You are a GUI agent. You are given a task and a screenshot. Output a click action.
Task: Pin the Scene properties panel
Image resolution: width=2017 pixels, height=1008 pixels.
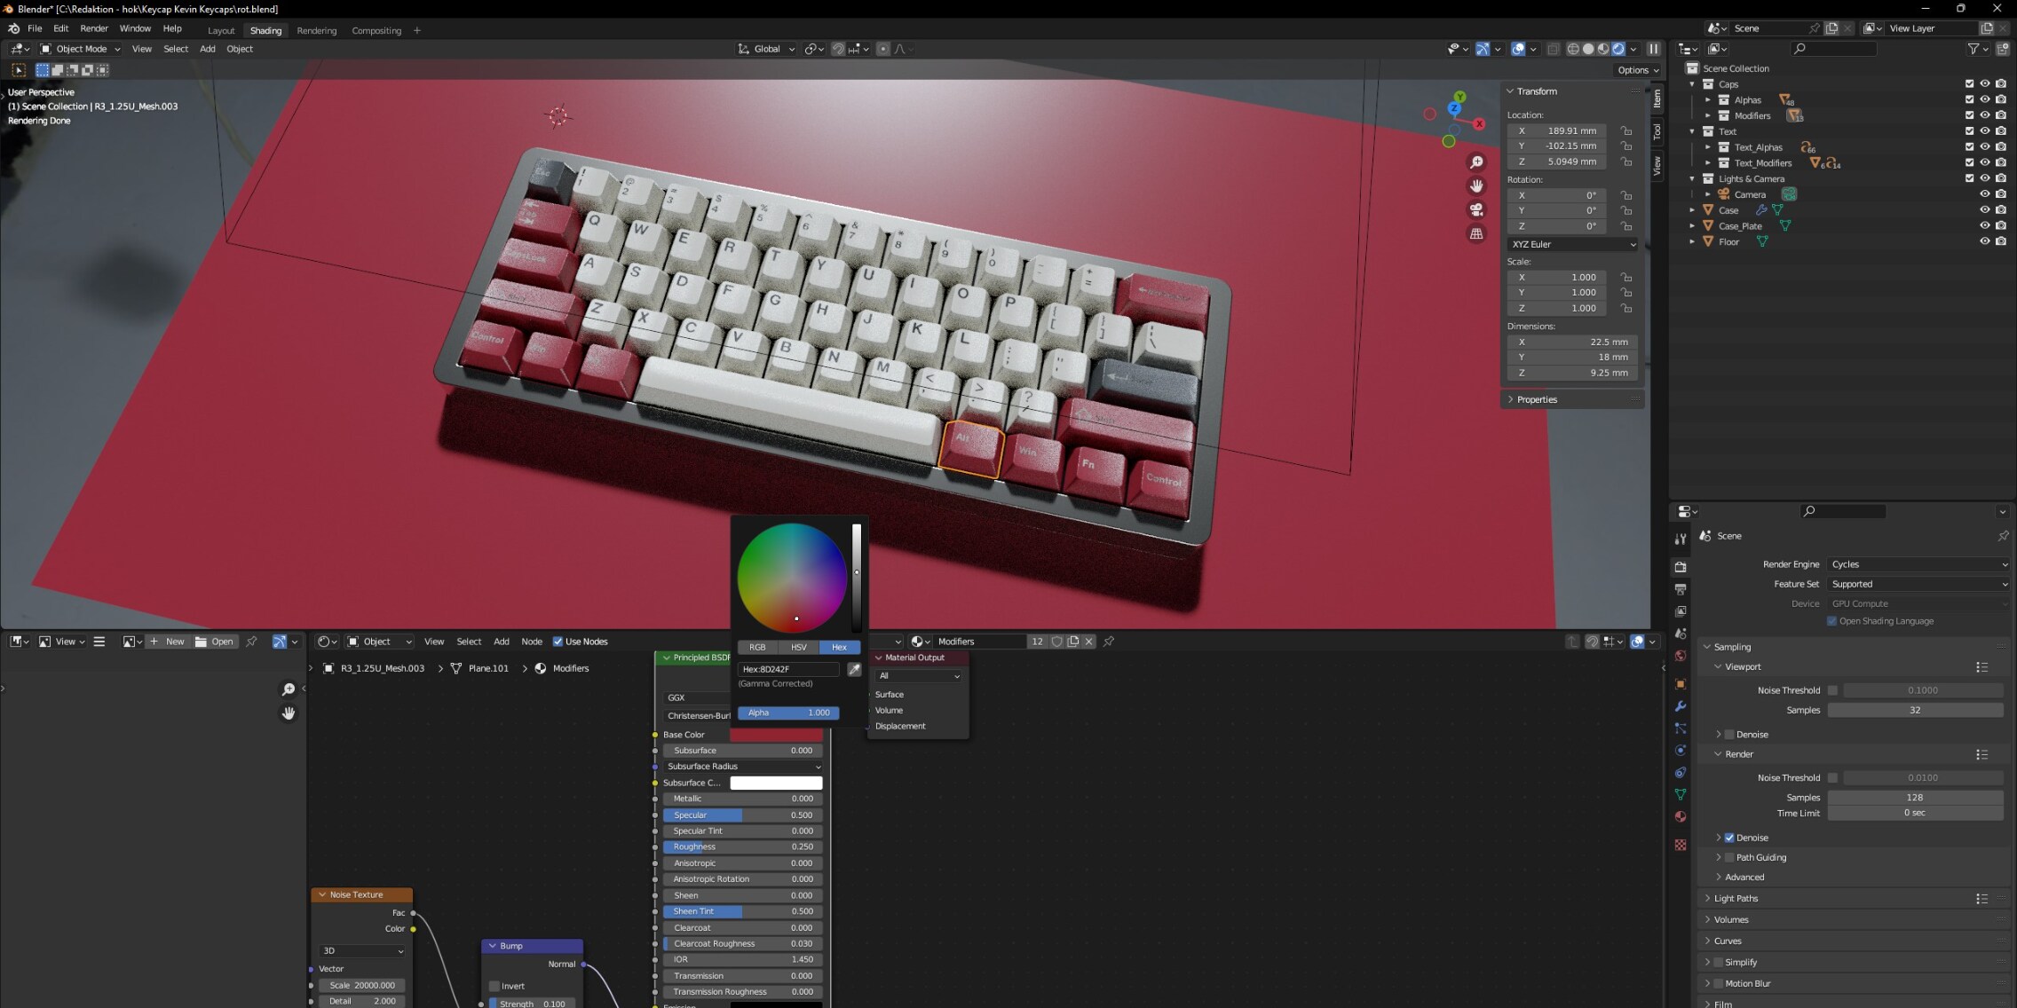click(2003, 536)
